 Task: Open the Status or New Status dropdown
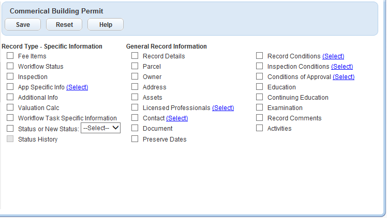[101, 128]
